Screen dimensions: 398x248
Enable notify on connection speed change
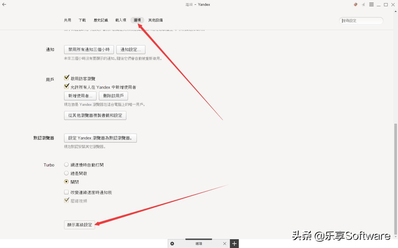click(66, 192)
